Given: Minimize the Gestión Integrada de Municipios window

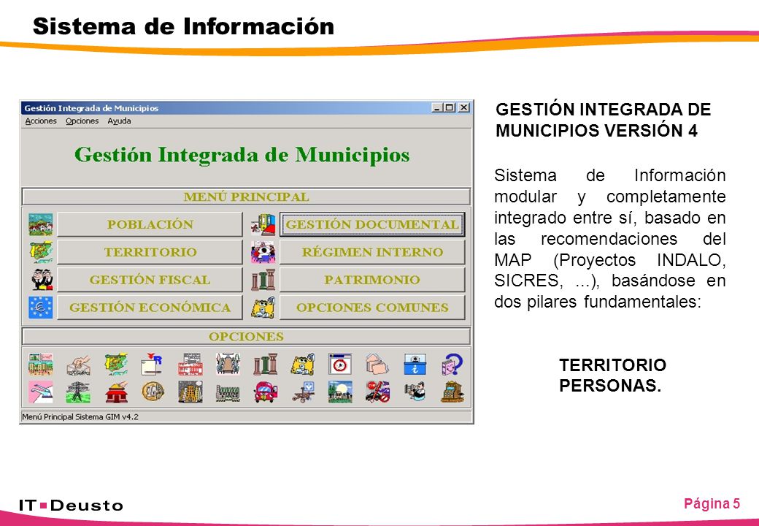Looking at the screenshot, I should tap(438, 108).
